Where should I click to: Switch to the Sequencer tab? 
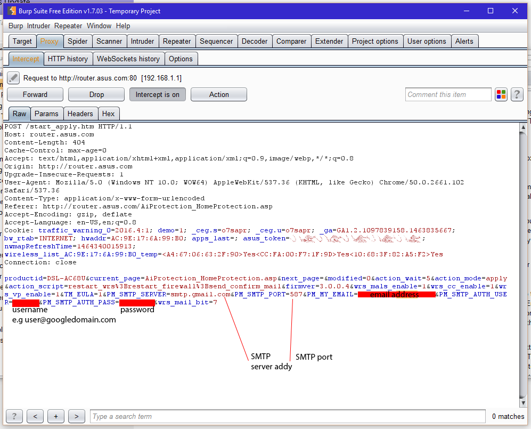pos(216,42)
